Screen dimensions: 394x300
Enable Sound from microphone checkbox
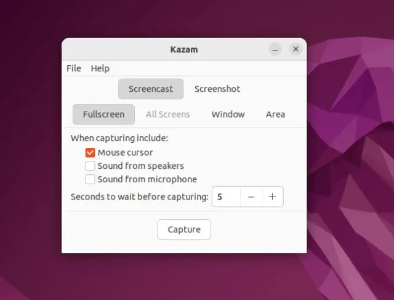coord(90,179)
